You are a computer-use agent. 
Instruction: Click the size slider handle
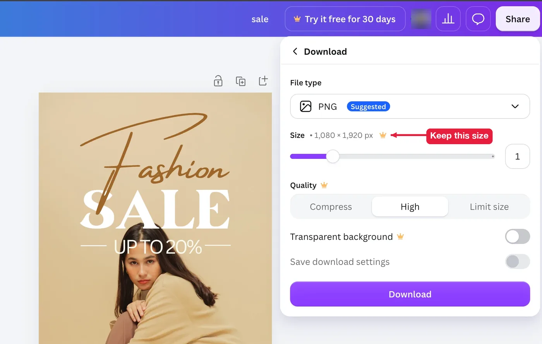click(333, 157)
